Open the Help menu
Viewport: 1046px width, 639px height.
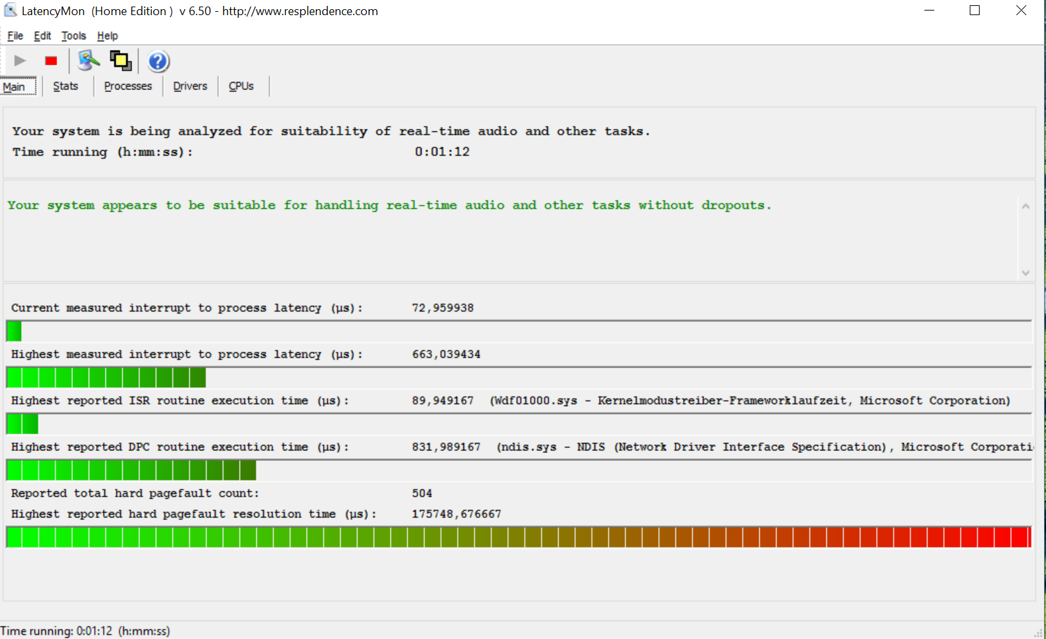tap(107, 36)
